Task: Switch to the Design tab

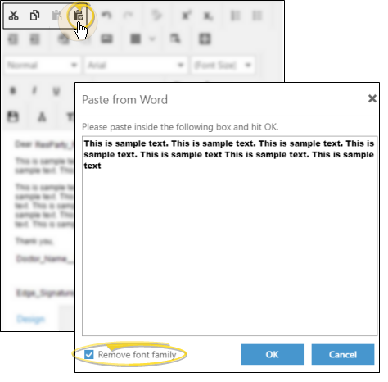Action: (x=30, y=319)
